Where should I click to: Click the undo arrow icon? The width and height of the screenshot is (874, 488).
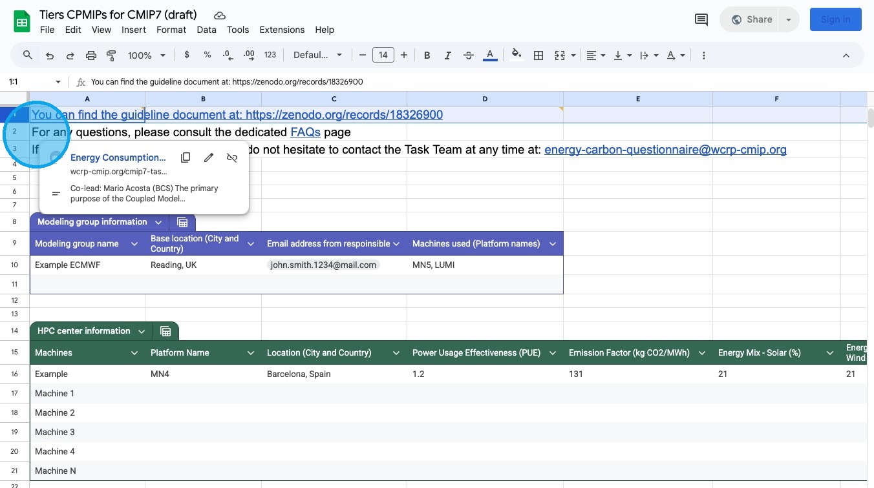click(50, 56)
